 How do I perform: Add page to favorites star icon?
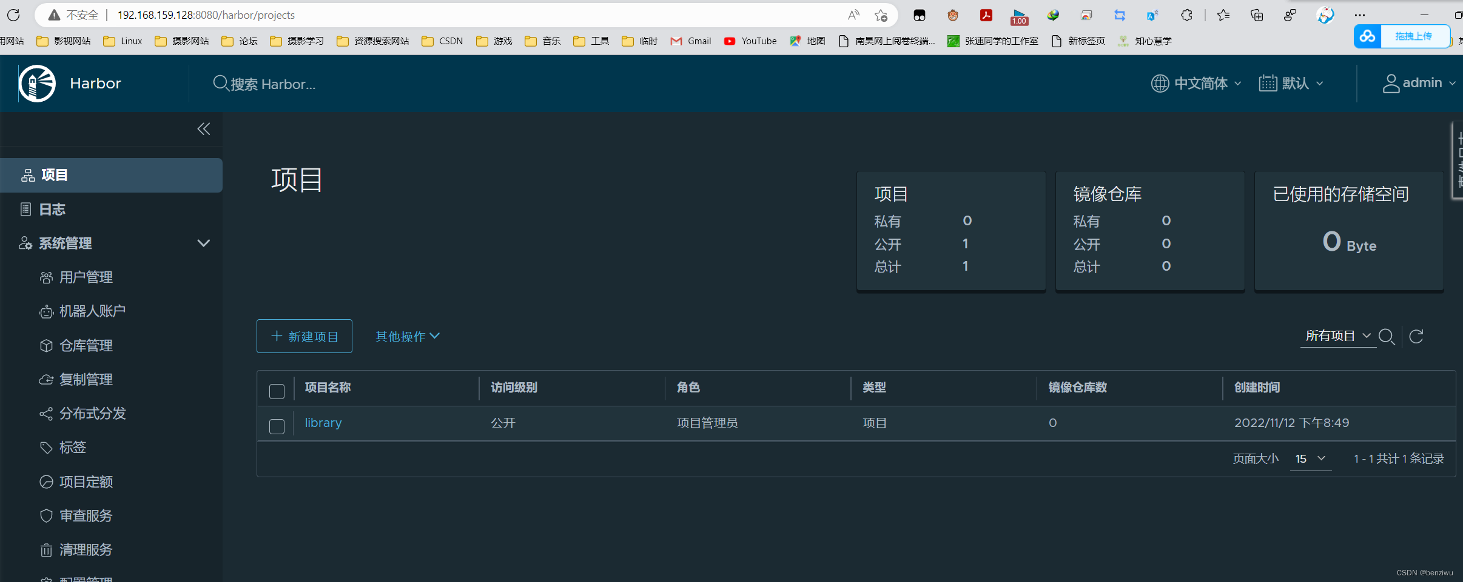[x=881, y=15]
